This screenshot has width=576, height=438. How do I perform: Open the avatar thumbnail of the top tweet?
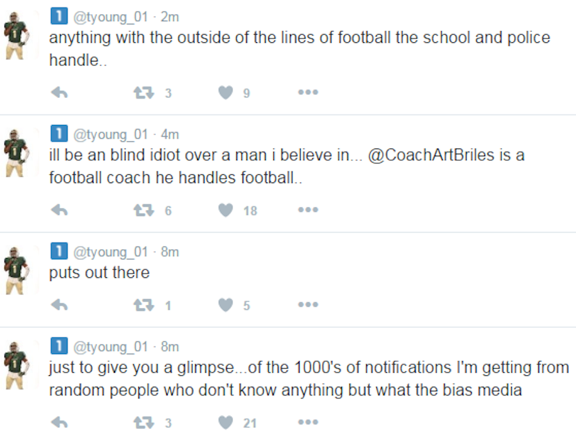[16, 36]
